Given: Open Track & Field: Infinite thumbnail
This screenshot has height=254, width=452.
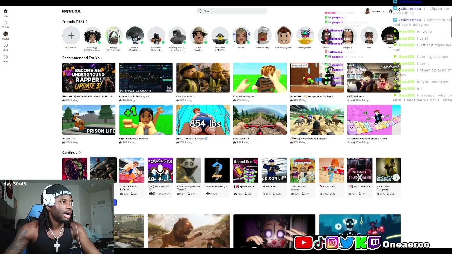Looking at the screenshot, I should point(132,170).
